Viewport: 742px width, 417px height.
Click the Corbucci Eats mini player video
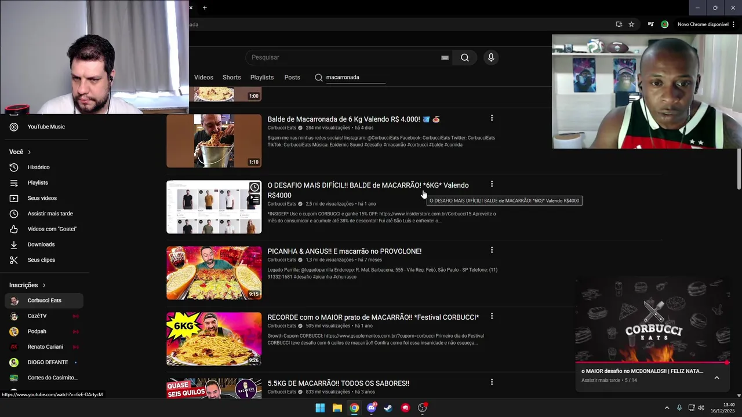(653, 320)
